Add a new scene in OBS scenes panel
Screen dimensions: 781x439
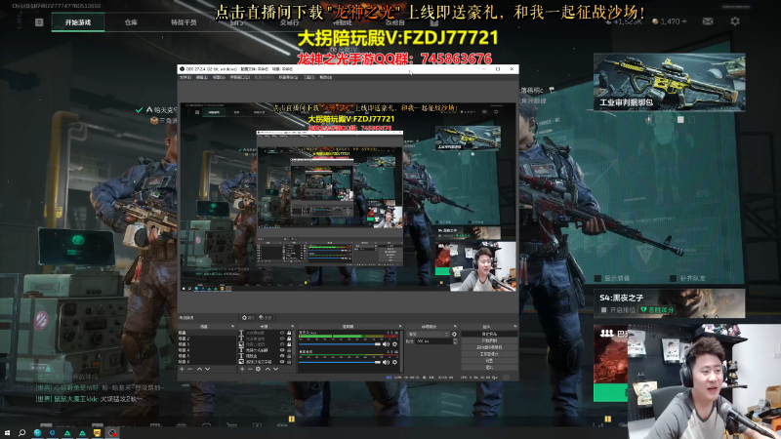pyautogui.click(x=182, y=369)
